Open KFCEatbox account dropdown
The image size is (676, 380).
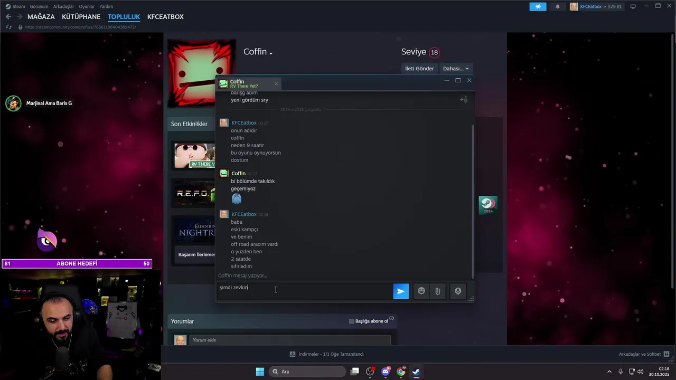coord(593,6)
